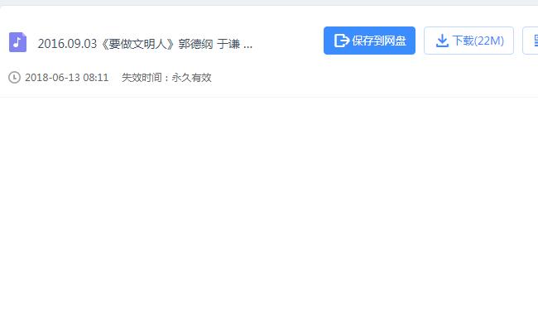Click the gray strip at the page top

[x=269, y=2]
